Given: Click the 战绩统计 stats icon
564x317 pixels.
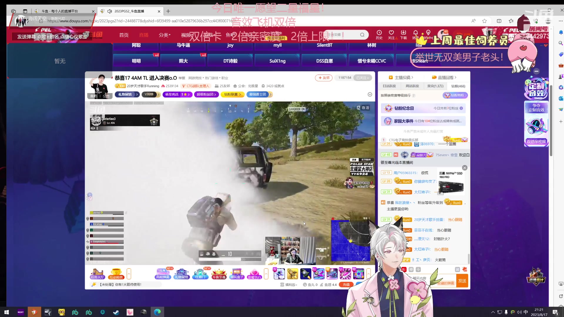Looking at the screenshot, I should (x=536, y=276).
